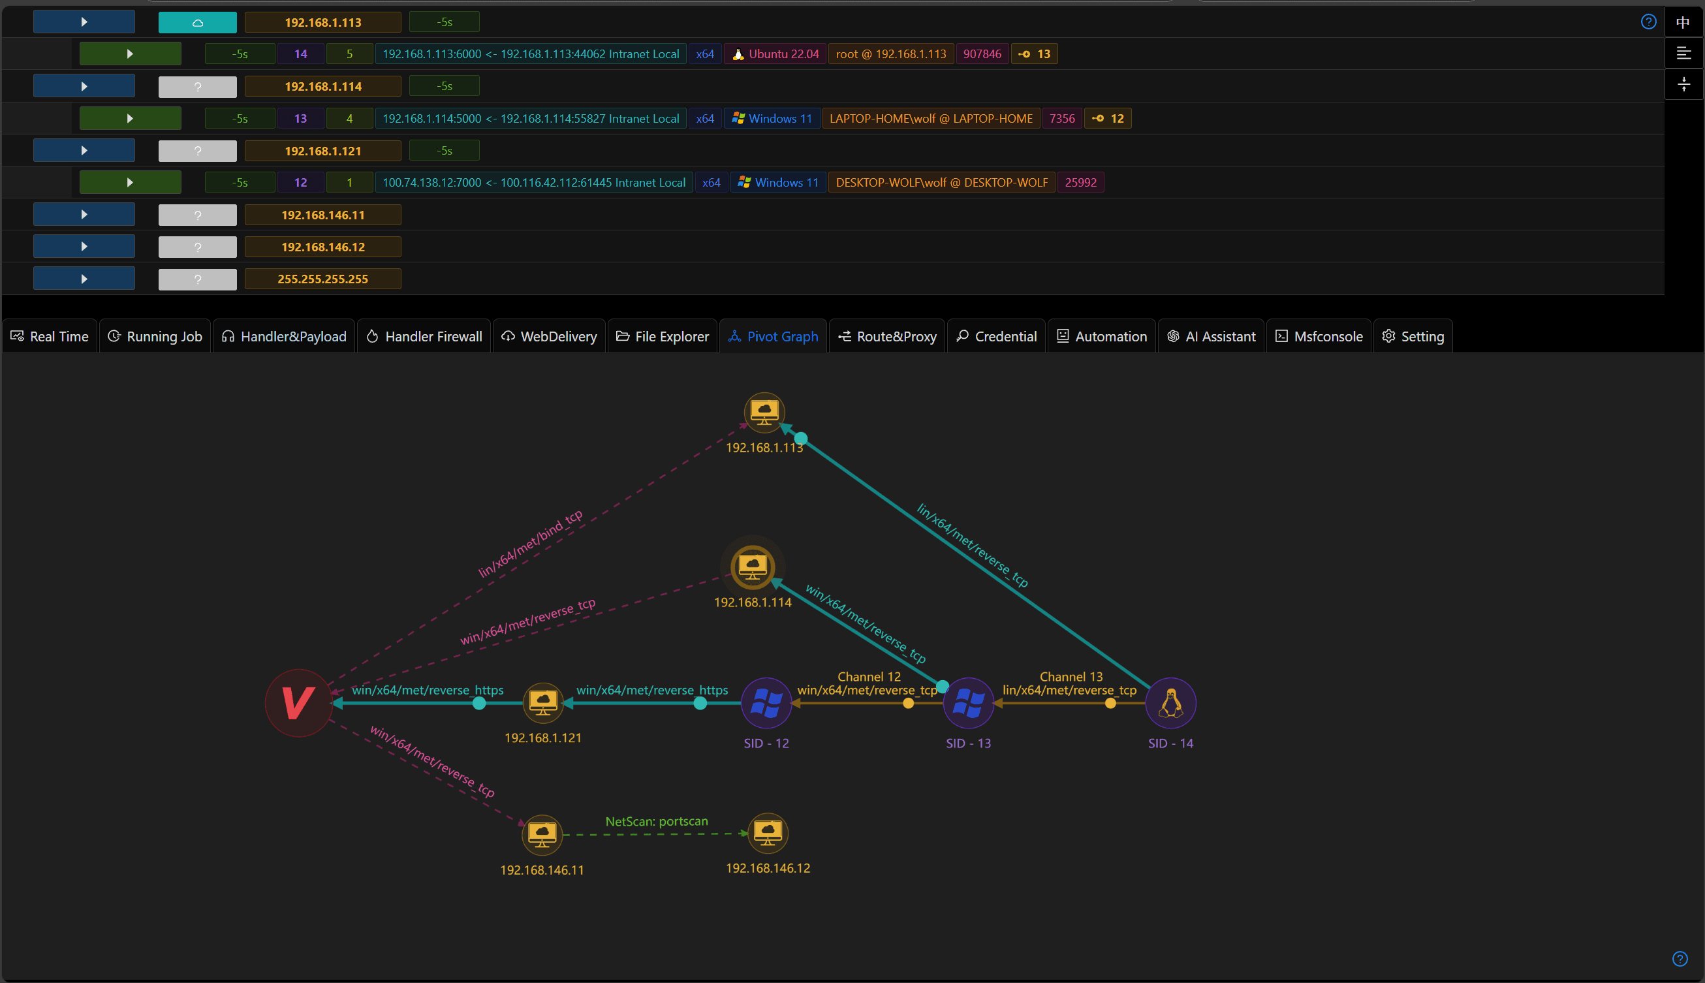This screenshot has height=983, width=1705.
Task: Select the SID - 13 Windows session node
Action: [x=968, y=703]
